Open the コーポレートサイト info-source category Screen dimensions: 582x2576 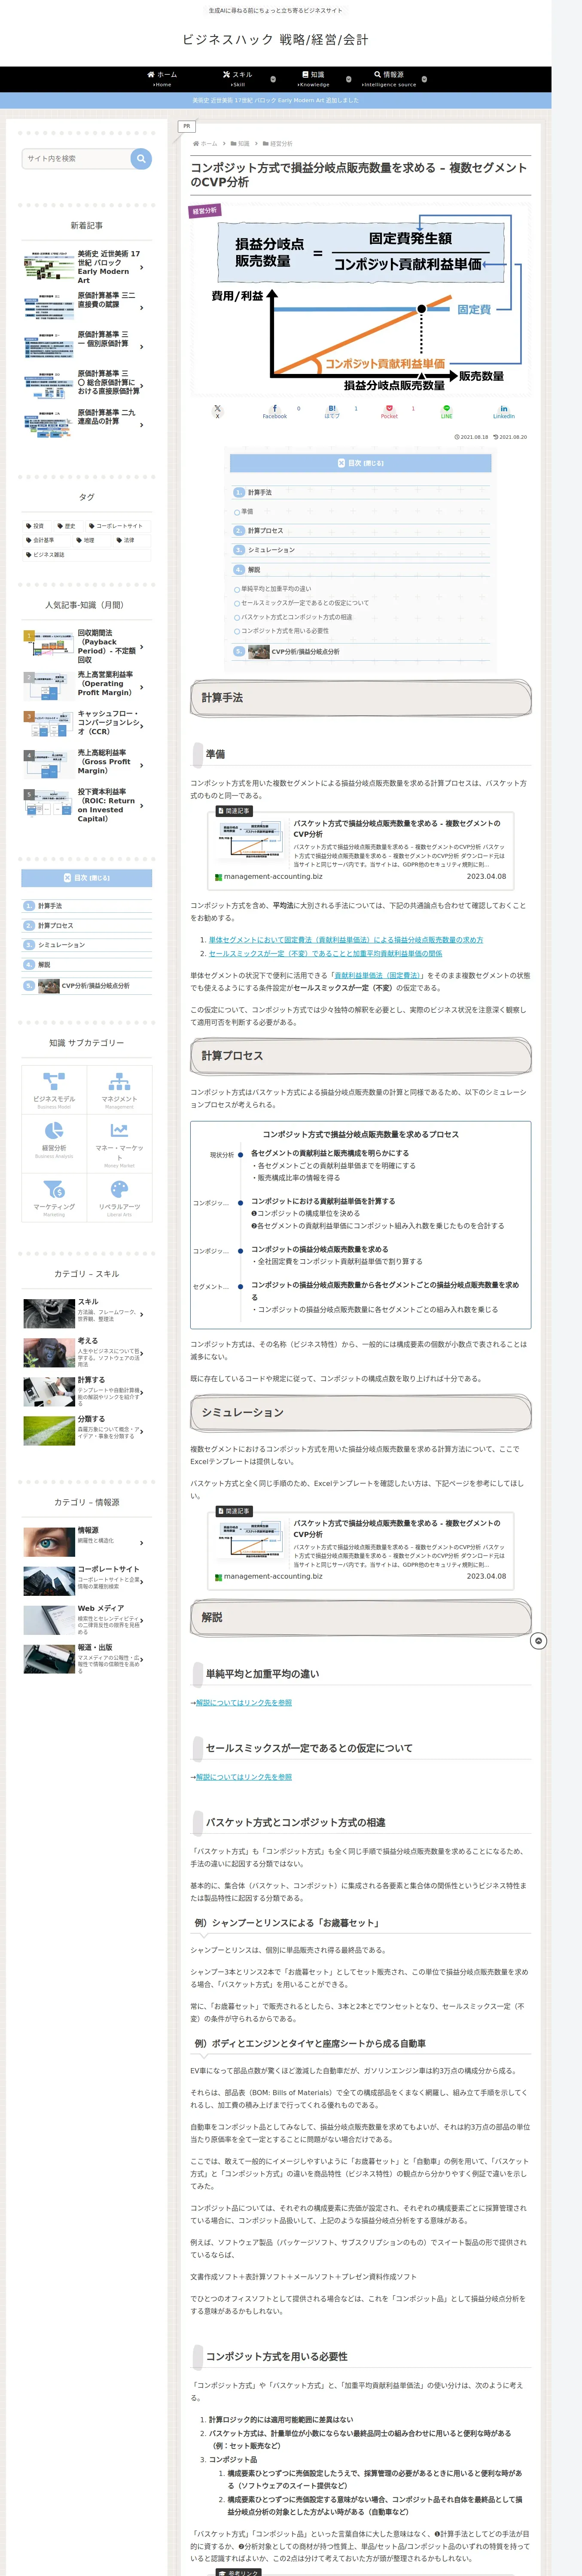(x=87, y=1580)
